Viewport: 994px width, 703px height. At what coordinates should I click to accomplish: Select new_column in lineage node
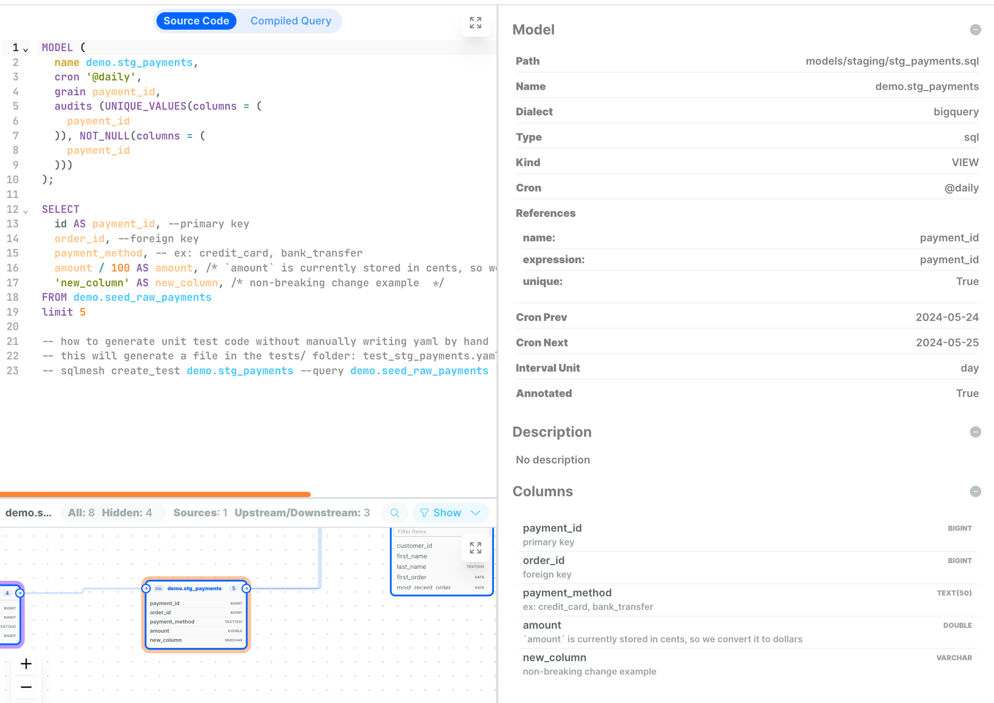(196, 640)
